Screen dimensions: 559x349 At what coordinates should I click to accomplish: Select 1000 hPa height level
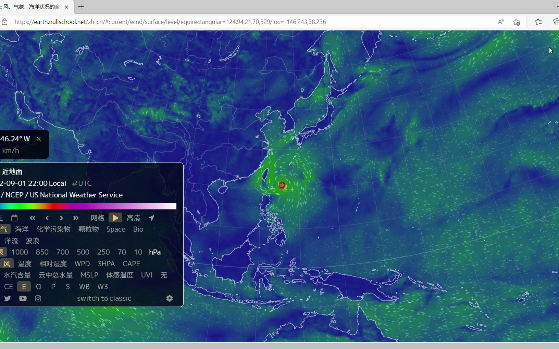pyautogui.click(x=20, y=252)
